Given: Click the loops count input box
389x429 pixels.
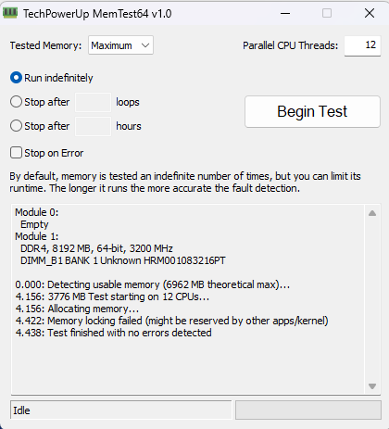Looking at the screenshot, I should pyautogui.click(x=93, y=102).
